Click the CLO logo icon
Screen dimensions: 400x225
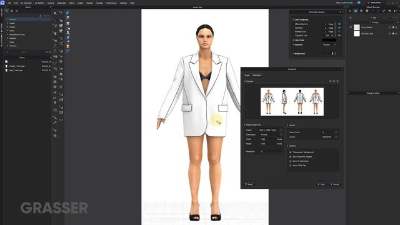point(2,2)
